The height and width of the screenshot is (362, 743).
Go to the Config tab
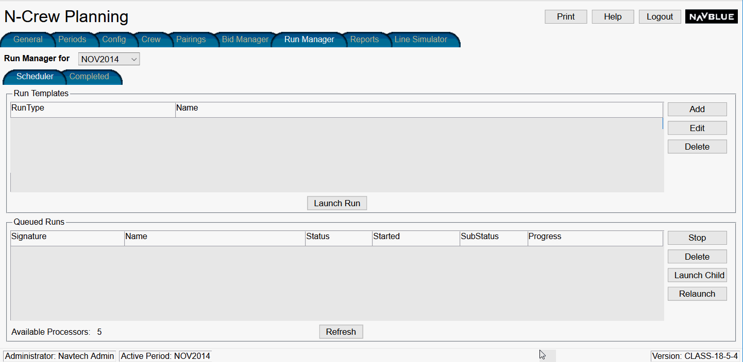tap(114, 40)
